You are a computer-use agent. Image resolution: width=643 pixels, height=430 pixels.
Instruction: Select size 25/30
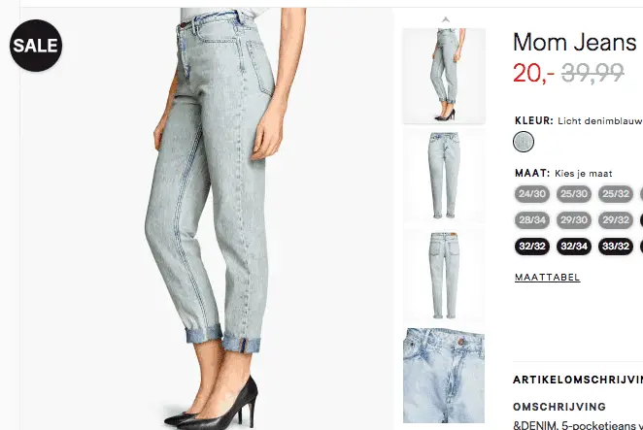pos(574,194)
